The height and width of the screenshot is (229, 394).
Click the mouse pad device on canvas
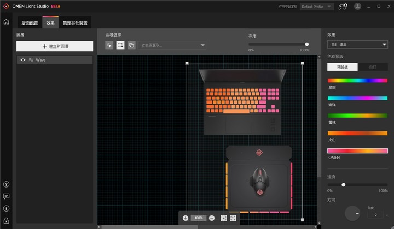click(259, 179)
